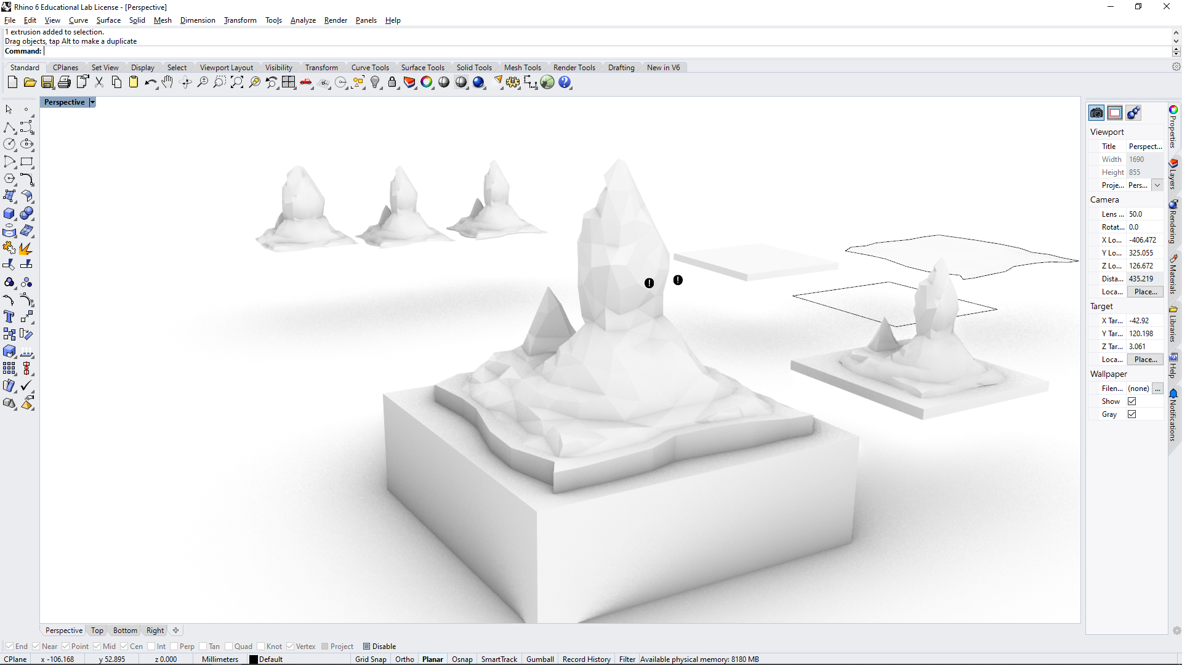1182x665 pixels.
Task: Click the Render color wheel icon
Action: [427, 83]
